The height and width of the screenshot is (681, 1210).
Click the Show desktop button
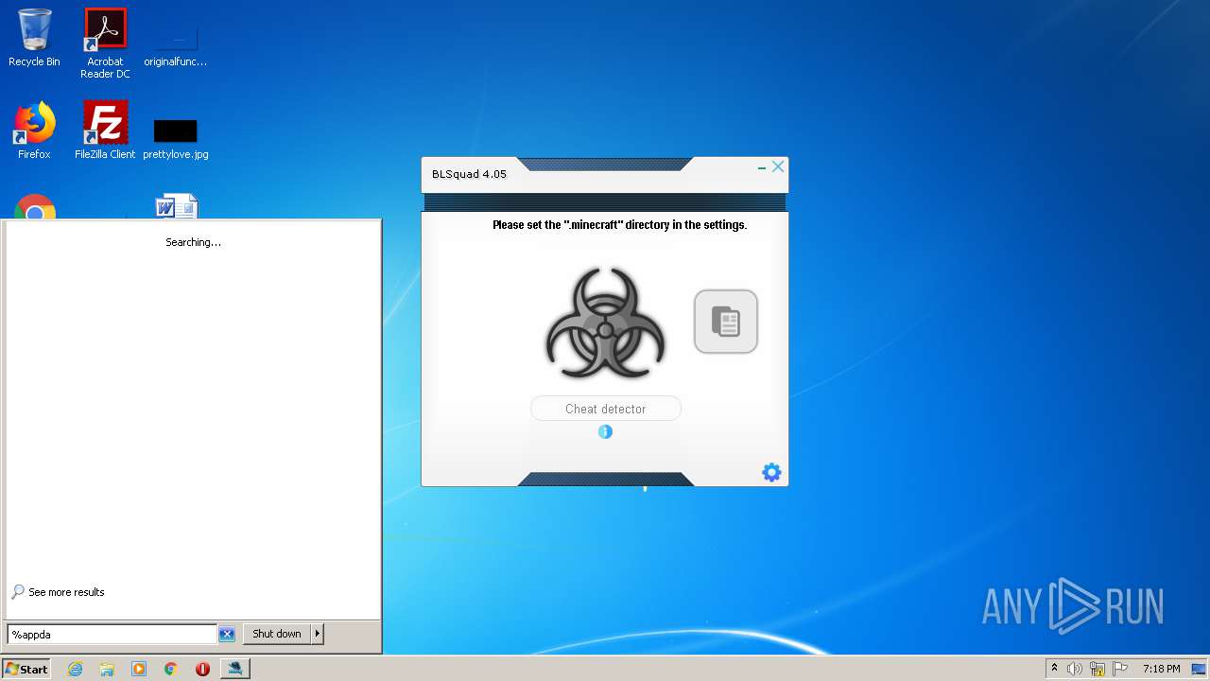[x=1201, y=669]
